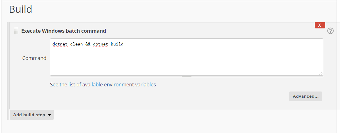This screenshot has height=133, width=340.
Task: Click the Build section heading
Action: 20,9
